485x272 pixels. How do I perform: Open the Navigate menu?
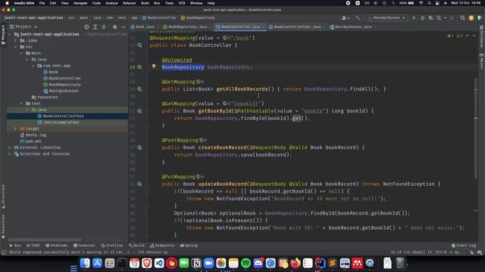click(80, 3)
